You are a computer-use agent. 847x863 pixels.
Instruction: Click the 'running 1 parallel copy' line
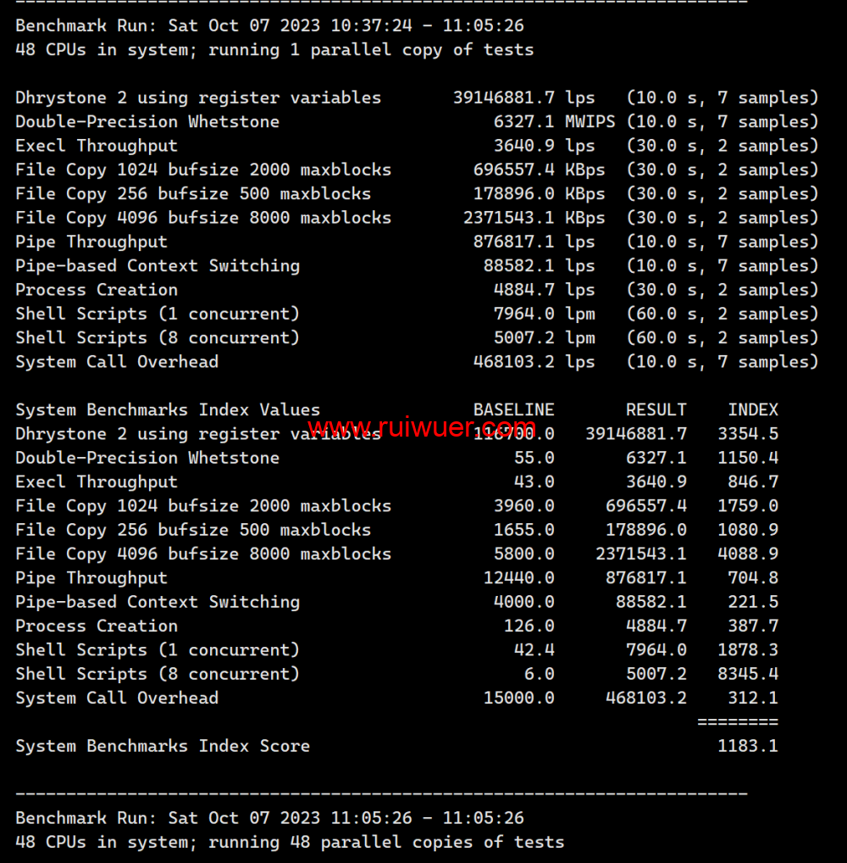coord(274,49)
